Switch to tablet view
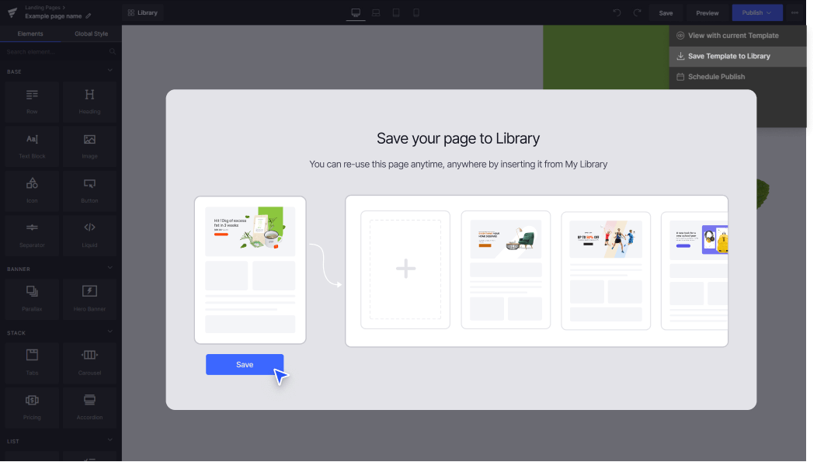 coord(396,12)
